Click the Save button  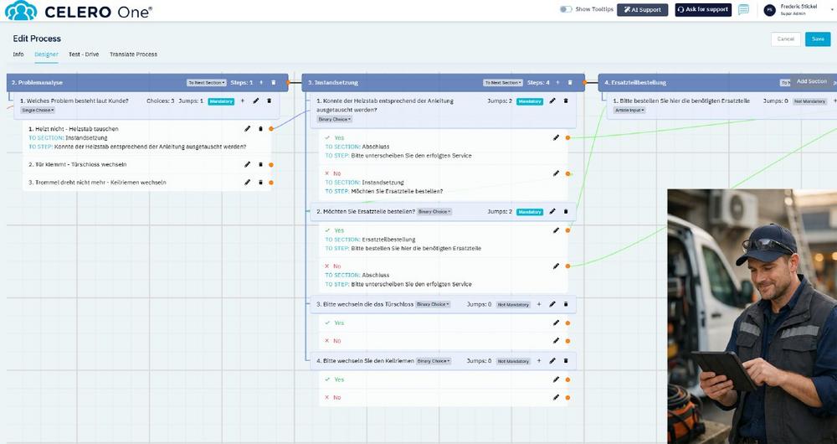pyautogui.click(x=817, y=39)
